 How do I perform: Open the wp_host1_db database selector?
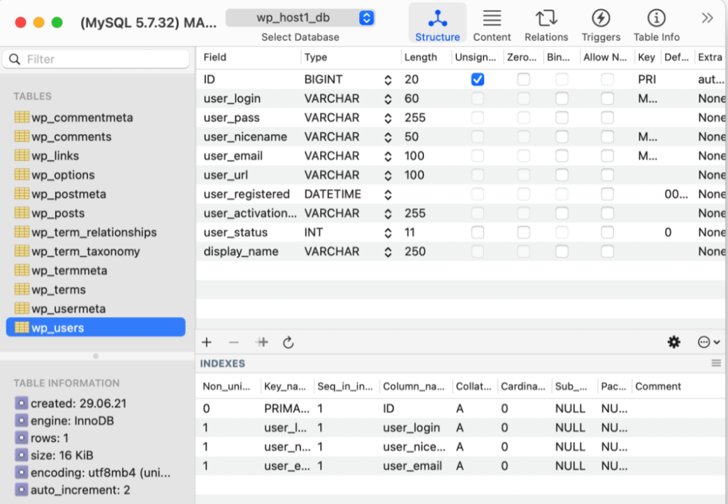(300, 17)
